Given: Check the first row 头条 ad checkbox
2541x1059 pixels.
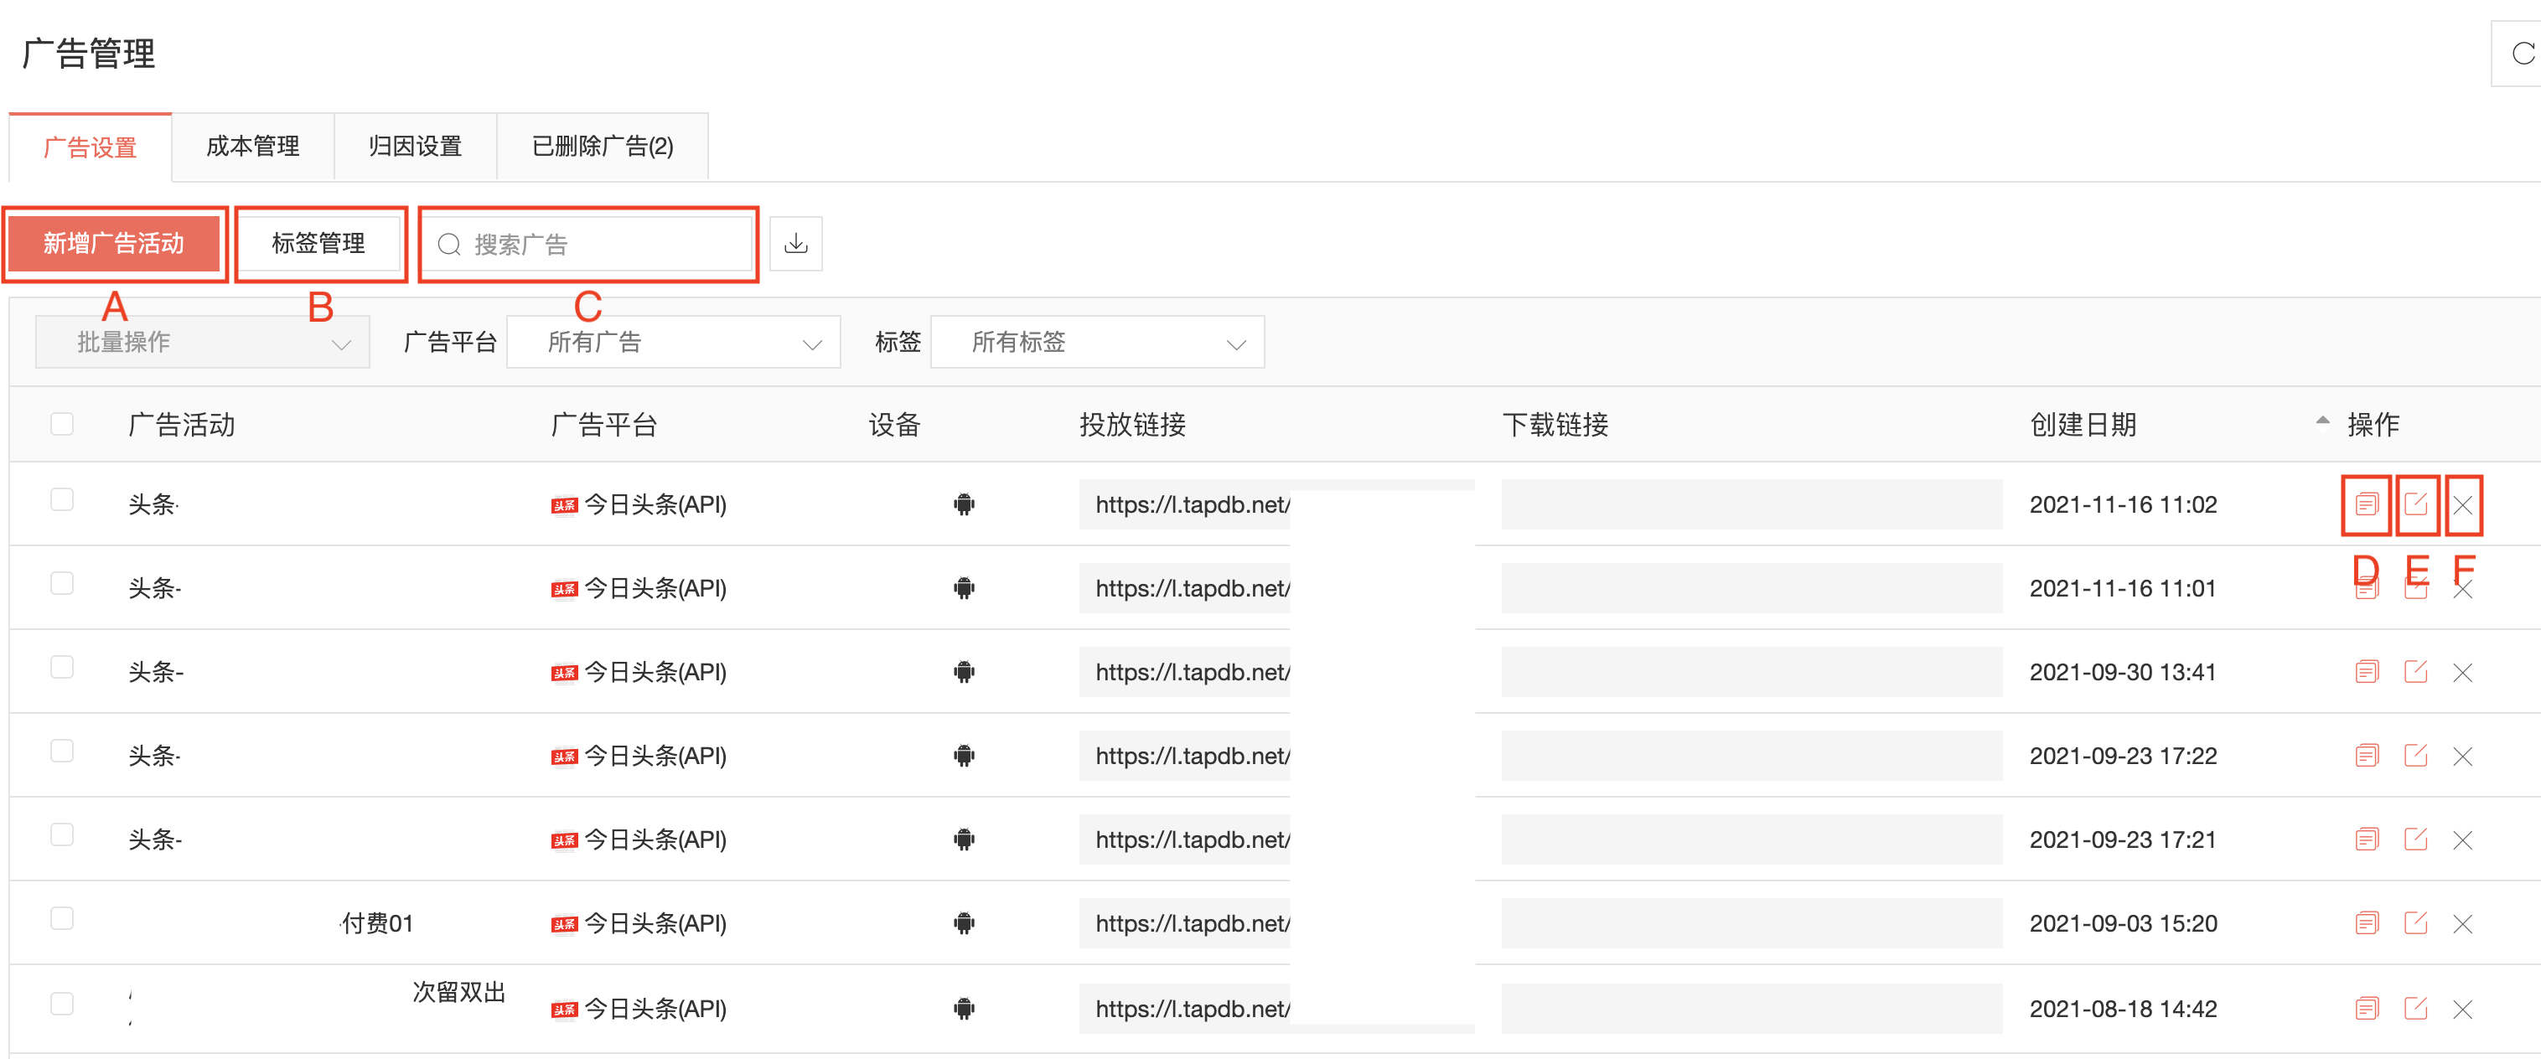Looking at the screenshot, I should [62, 500].
